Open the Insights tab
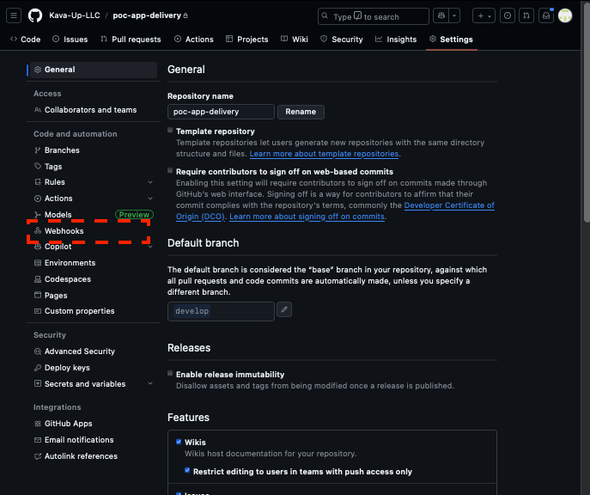Screen dimensions: 590x495 [396, 39]
